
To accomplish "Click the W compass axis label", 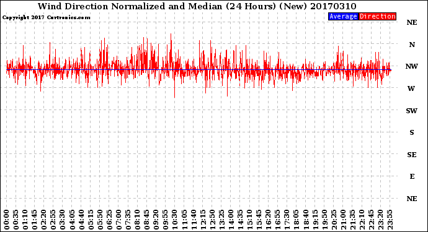I will 411,88.
